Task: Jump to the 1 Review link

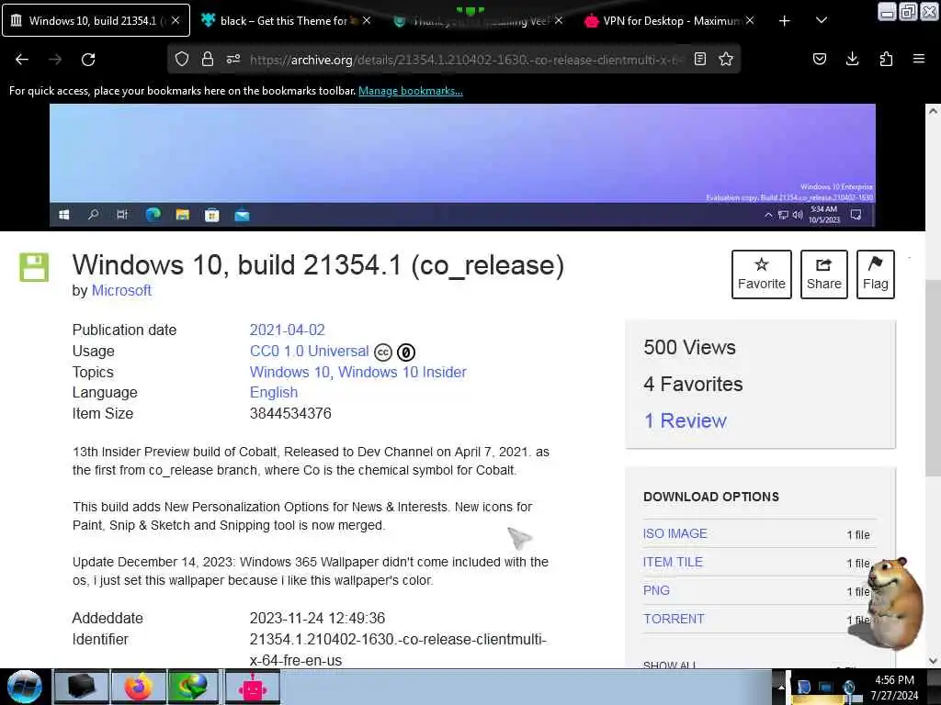Action: pos(685,420)
